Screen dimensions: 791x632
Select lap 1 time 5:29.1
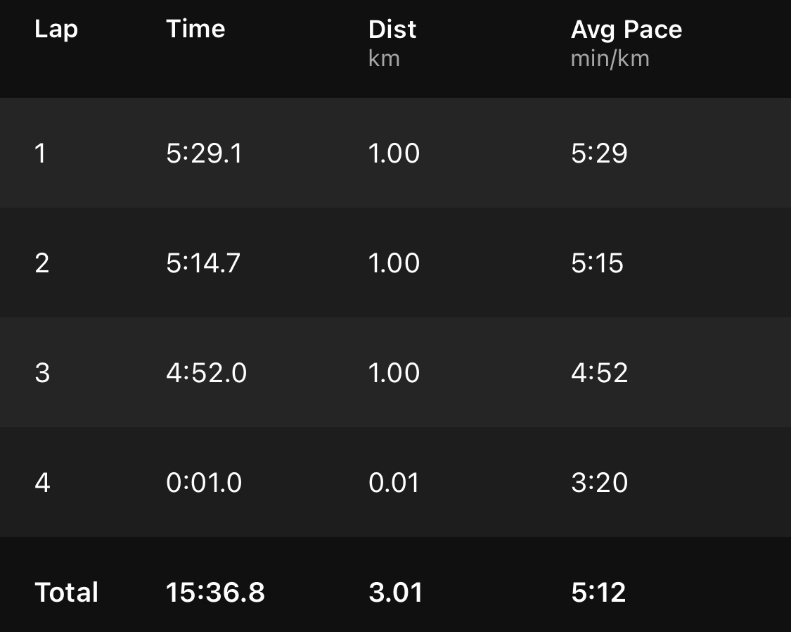tap(204, 153)
